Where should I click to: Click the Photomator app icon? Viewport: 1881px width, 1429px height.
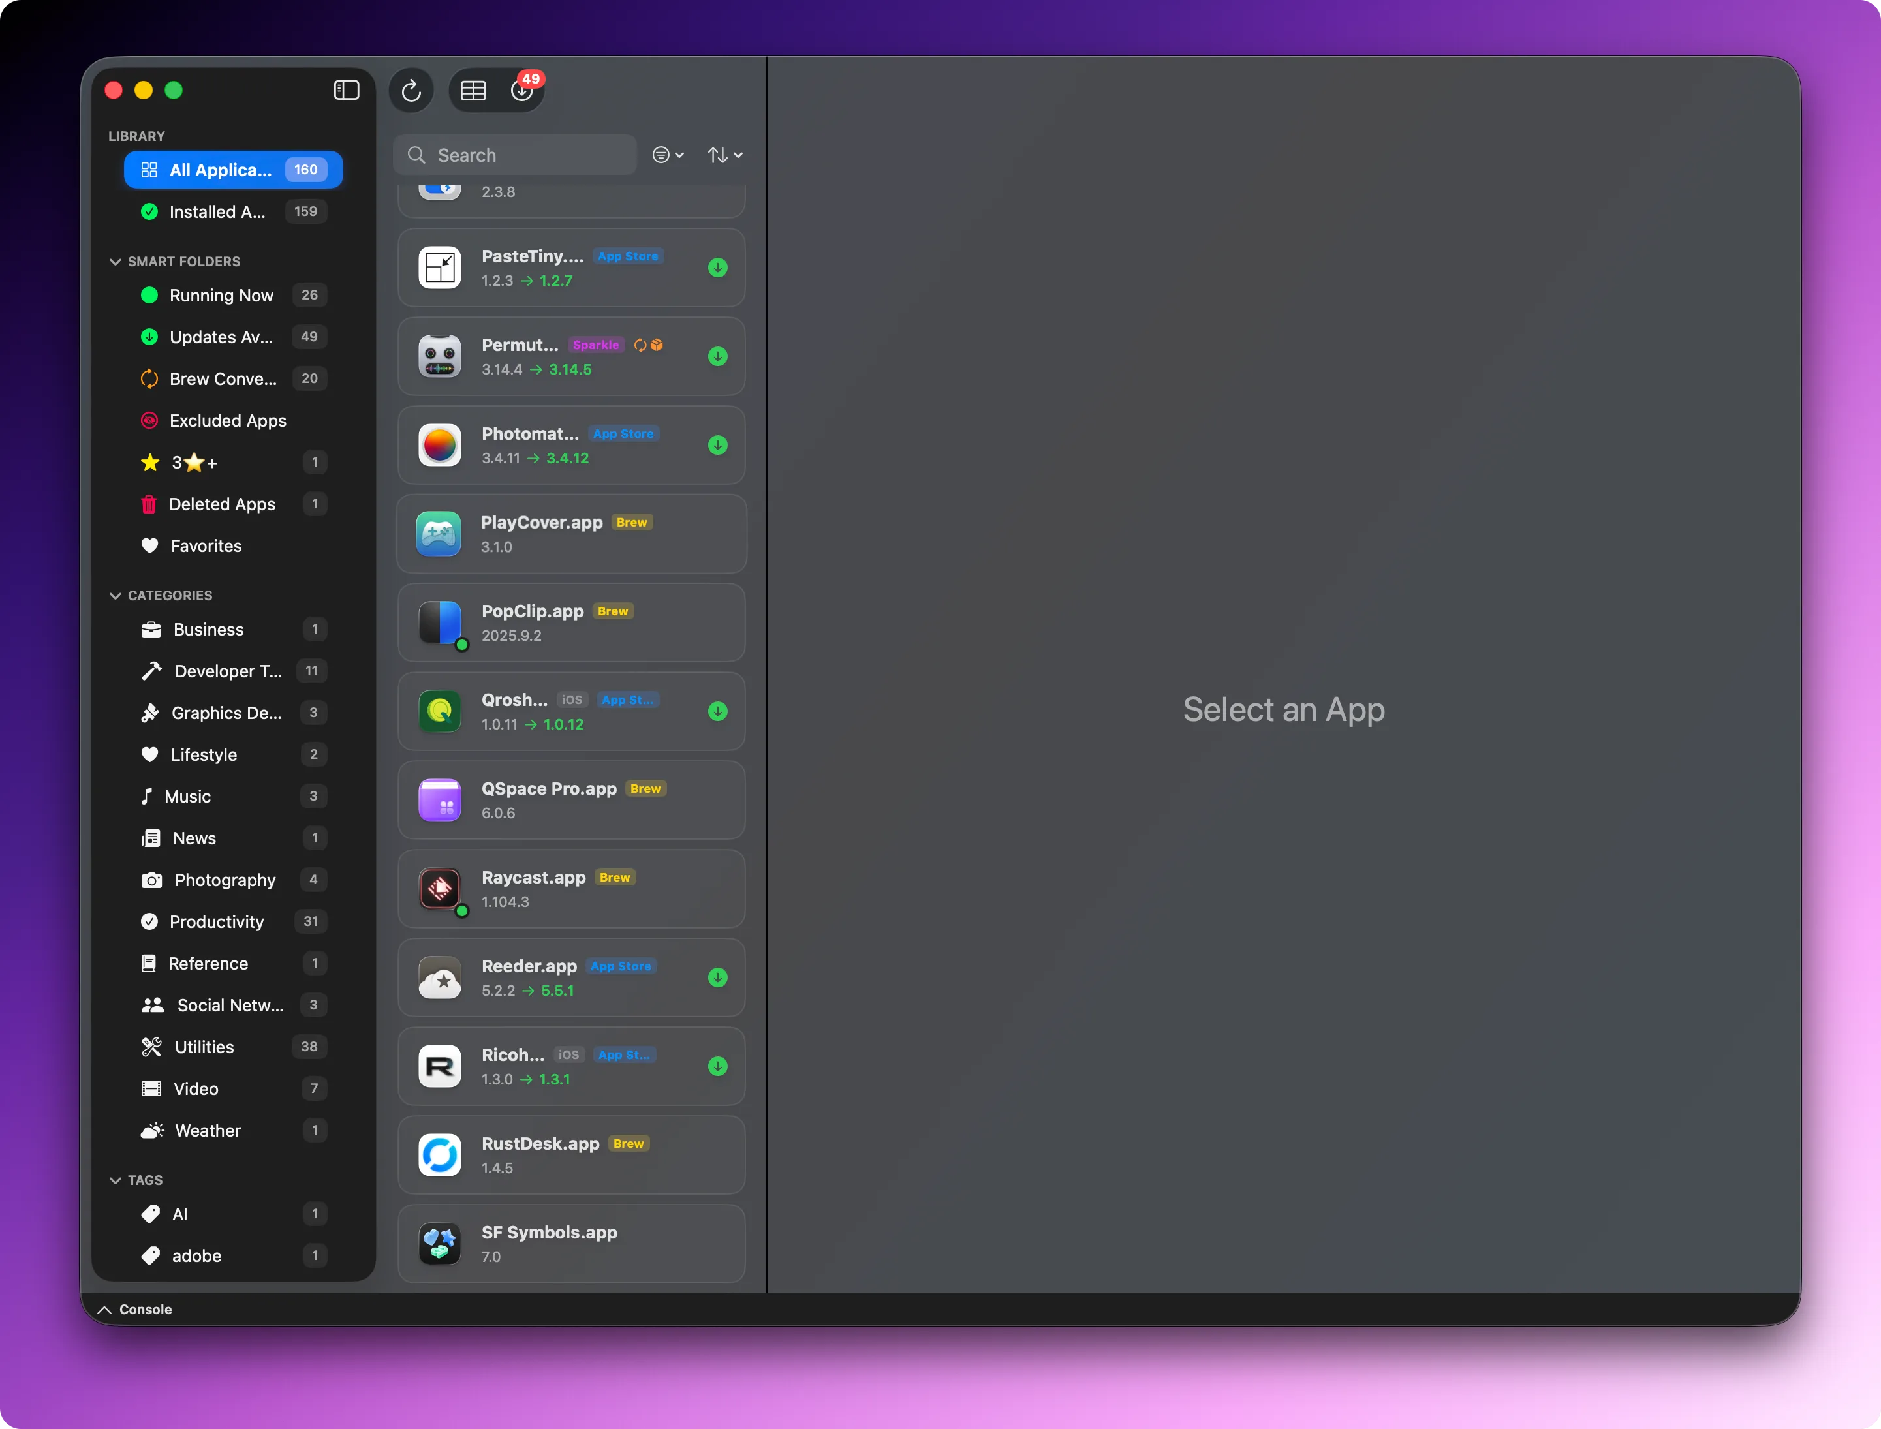(440, 445)
